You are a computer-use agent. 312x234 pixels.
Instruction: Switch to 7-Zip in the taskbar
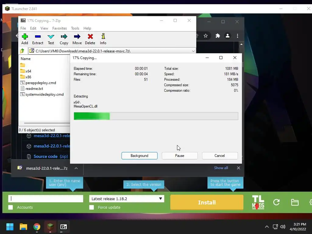64,227
